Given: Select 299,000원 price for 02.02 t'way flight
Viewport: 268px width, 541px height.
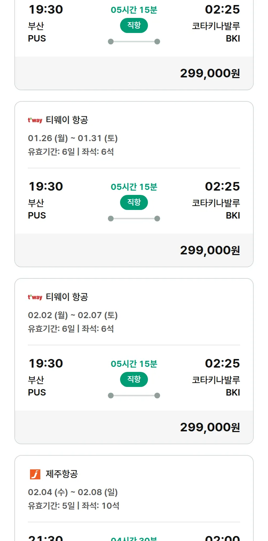Looking at the screenshot, I should [x=210, y=427].
